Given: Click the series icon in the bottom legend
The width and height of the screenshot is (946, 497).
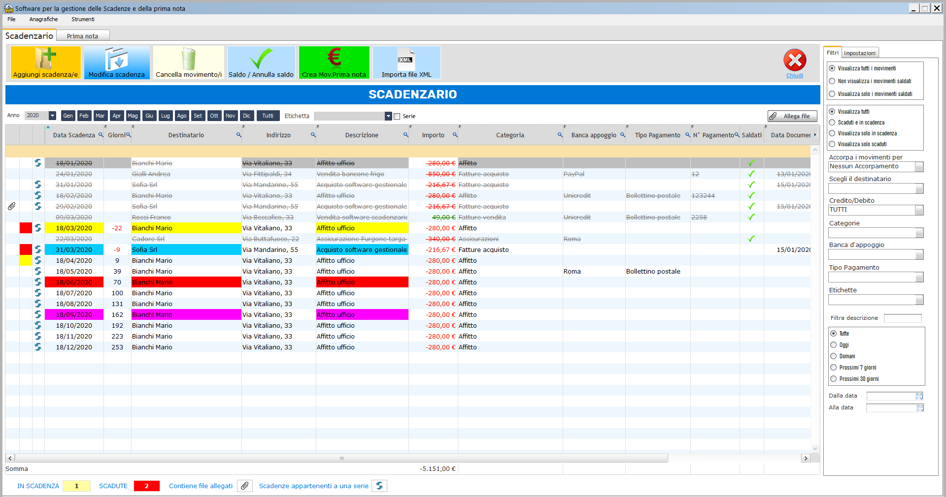Looking at the screenshot, I should 379,486.
